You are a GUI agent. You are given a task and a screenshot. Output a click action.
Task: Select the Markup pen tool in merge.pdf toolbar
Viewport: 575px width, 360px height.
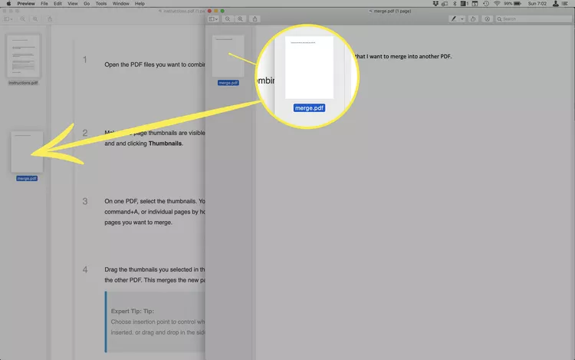pos(455,18)
